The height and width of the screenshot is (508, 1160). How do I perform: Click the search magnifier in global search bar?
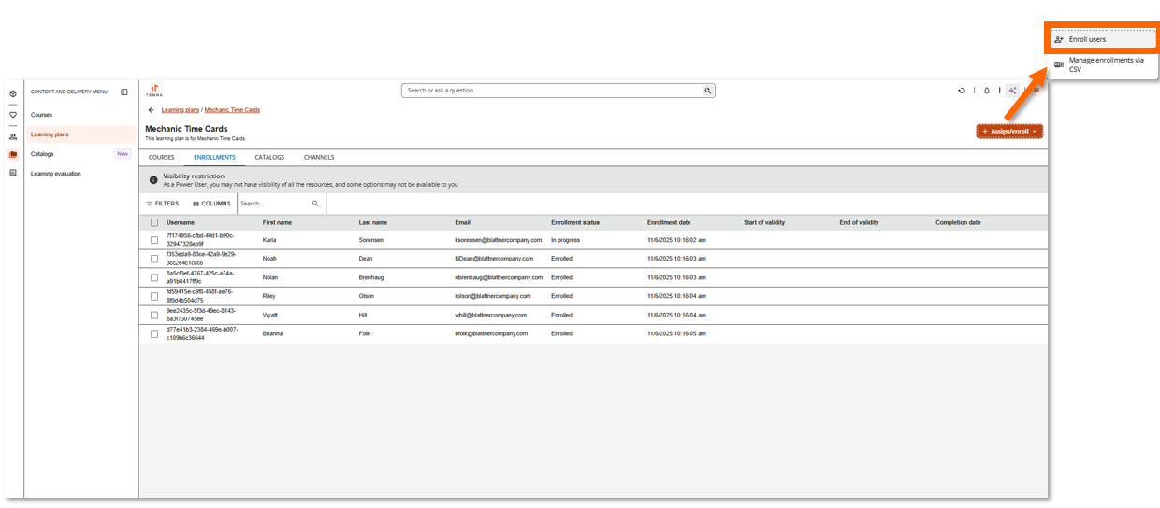coord(708,91)
